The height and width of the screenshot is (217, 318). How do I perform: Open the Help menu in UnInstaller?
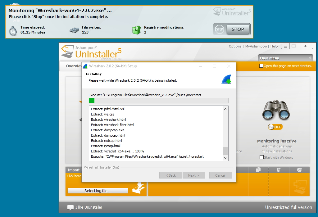[x=274, y=46]
